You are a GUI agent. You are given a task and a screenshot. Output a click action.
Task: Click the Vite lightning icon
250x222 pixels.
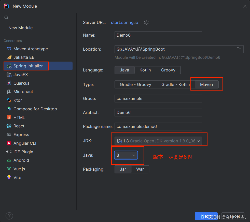tap(9, 177)
